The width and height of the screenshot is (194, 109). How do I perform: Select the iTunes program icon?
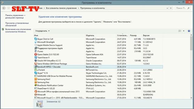[36, 51]
